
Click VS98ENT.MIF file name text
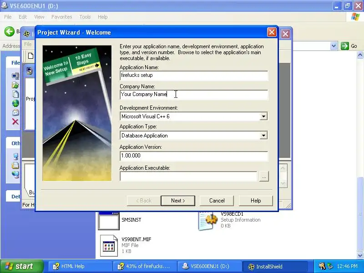136,239
